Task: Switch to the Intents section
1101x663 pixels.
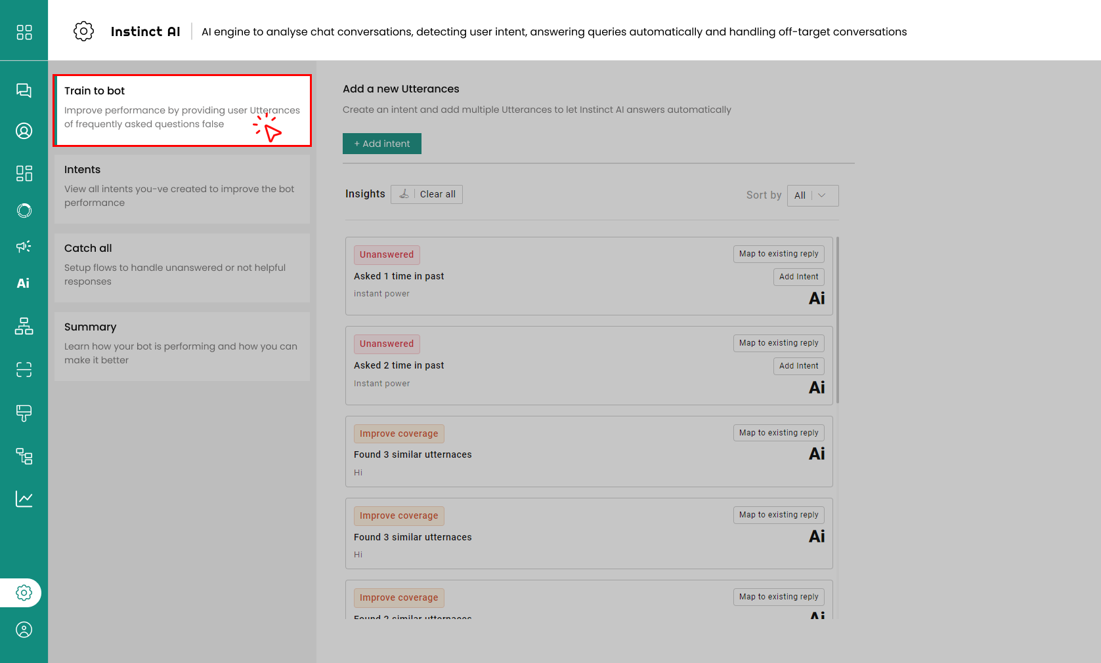Action: click(x=182, y=189)
